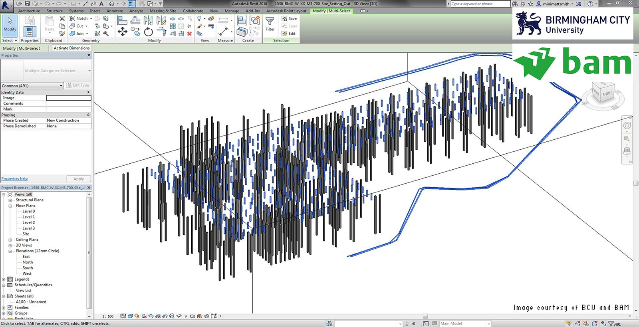Click Edit in the Selection panel
This screenshot has width=639, height=327.
pos(289,34)
